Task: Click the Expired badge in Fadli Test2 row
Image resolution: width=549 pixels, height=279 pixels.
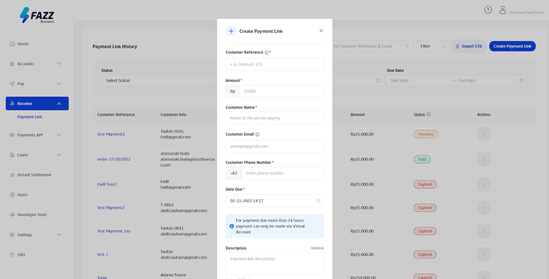Action: 425,185
